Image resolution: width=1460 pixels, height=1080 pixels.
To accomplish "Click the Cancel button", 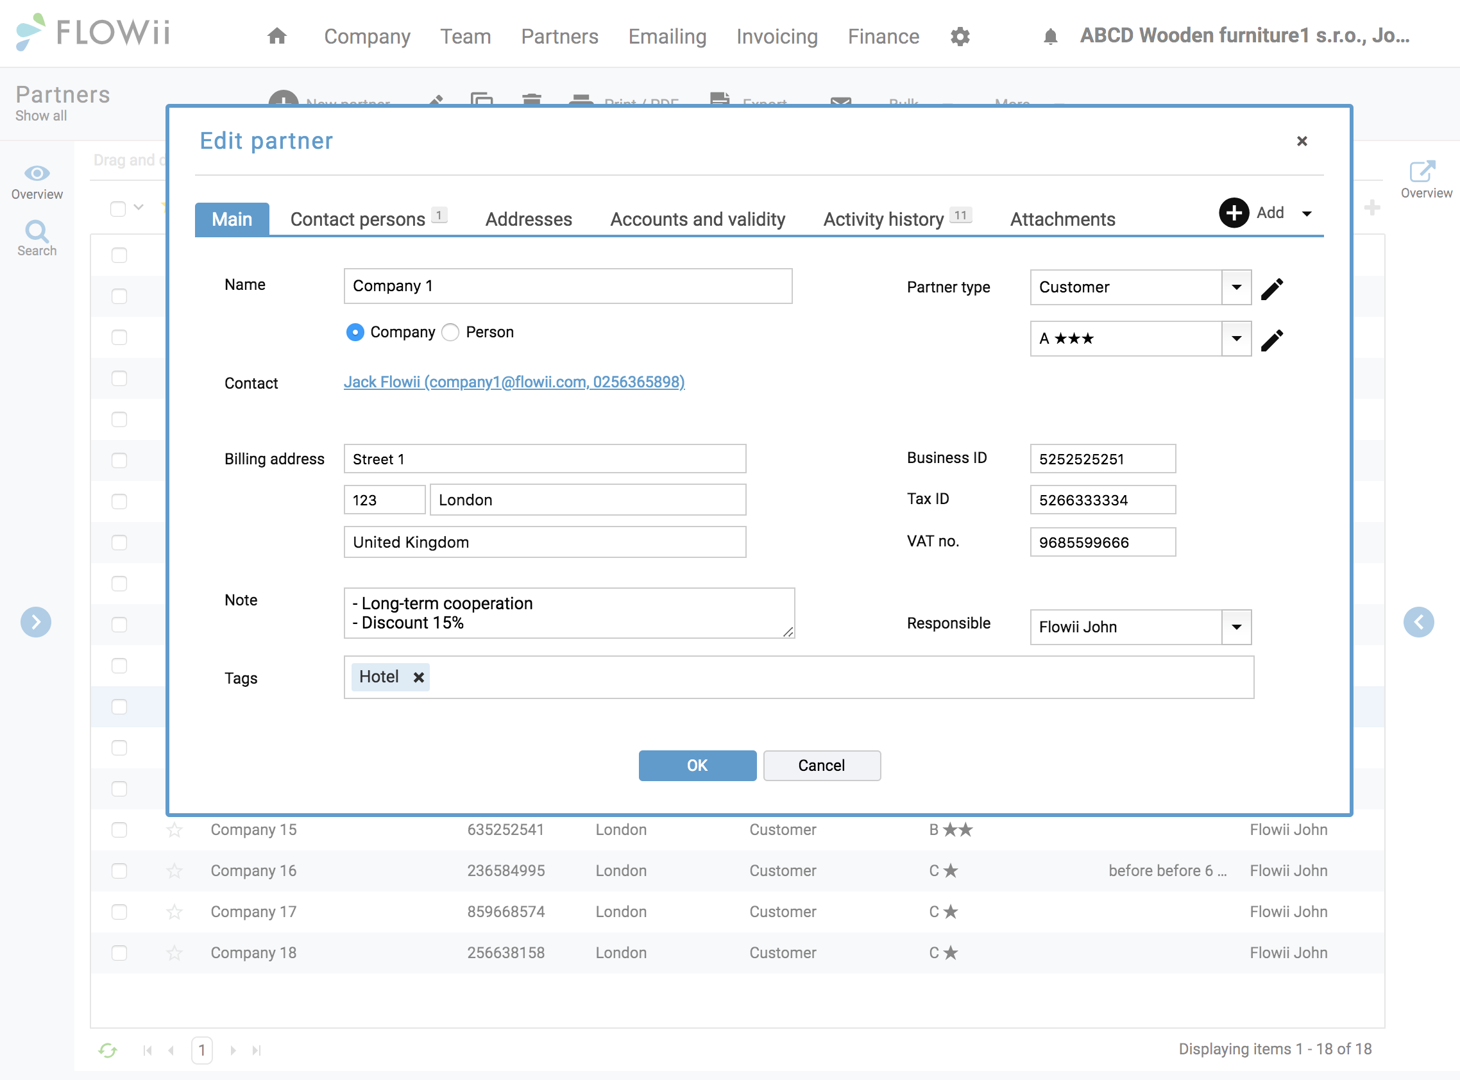I will coord(821,766).
